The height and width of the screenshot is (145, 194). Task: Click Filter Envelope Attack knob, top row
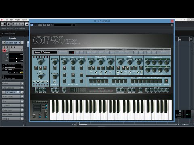148,62
